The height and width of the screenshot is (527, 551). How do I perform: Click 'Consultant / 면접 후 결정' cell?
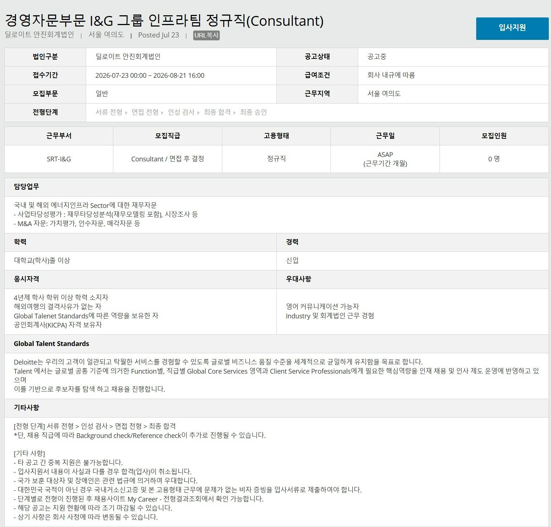[167, 159]
